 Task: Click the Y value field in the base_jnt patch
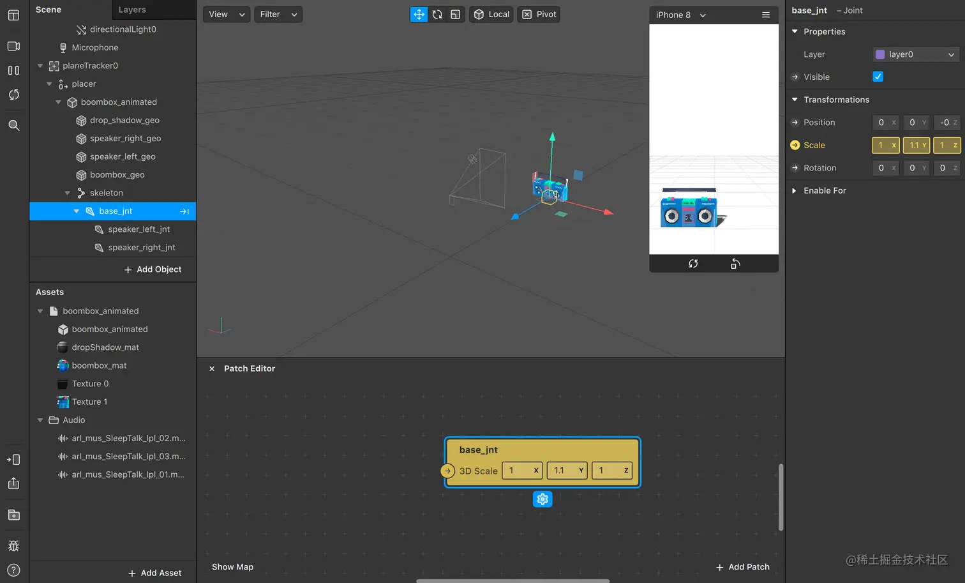pos(567,471)
